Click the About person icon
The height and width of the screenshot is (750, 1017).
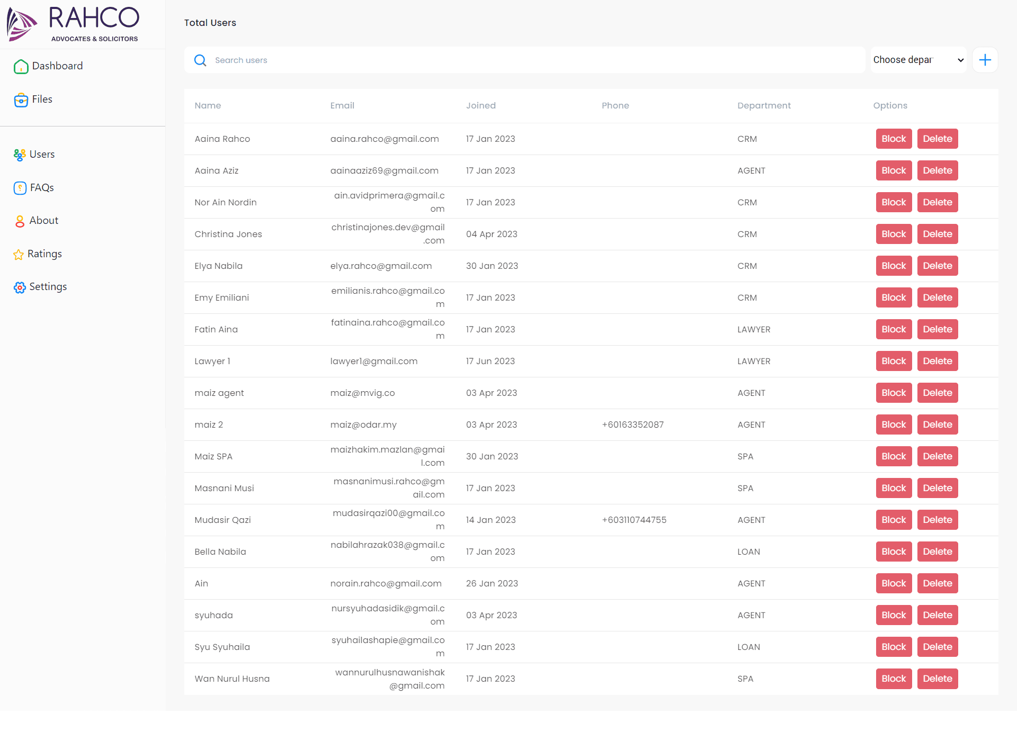(x=20, y=221)
